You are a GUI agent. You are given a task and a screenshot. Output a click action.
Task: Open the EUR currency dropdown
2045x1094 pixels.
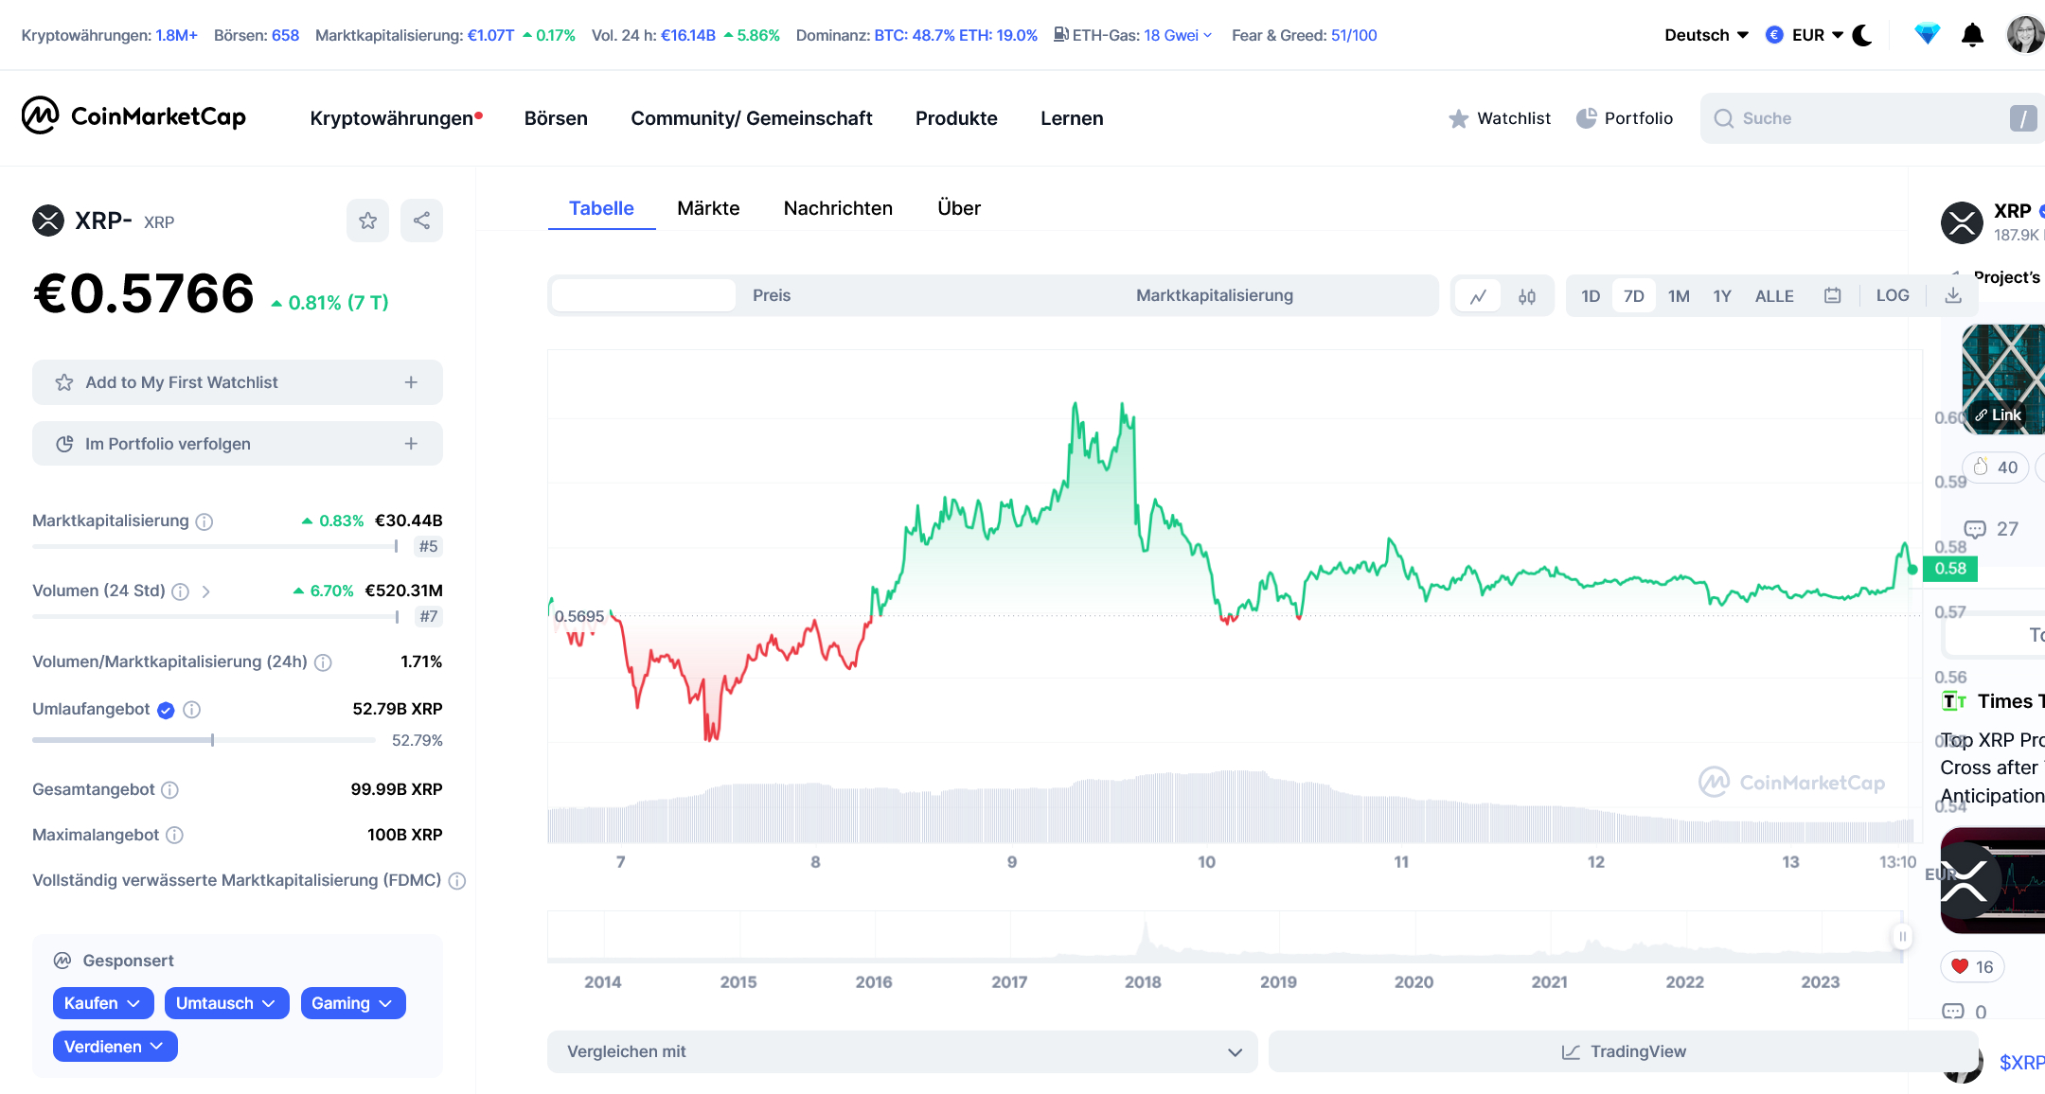pyautogui.click(x=1805, y=35)
